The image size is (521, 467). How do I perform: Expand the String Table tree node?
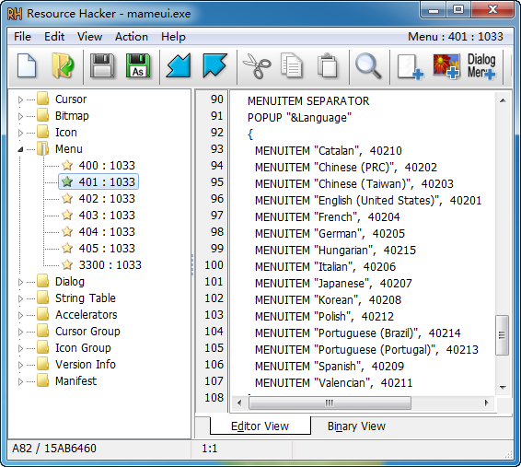pos(20,298)
